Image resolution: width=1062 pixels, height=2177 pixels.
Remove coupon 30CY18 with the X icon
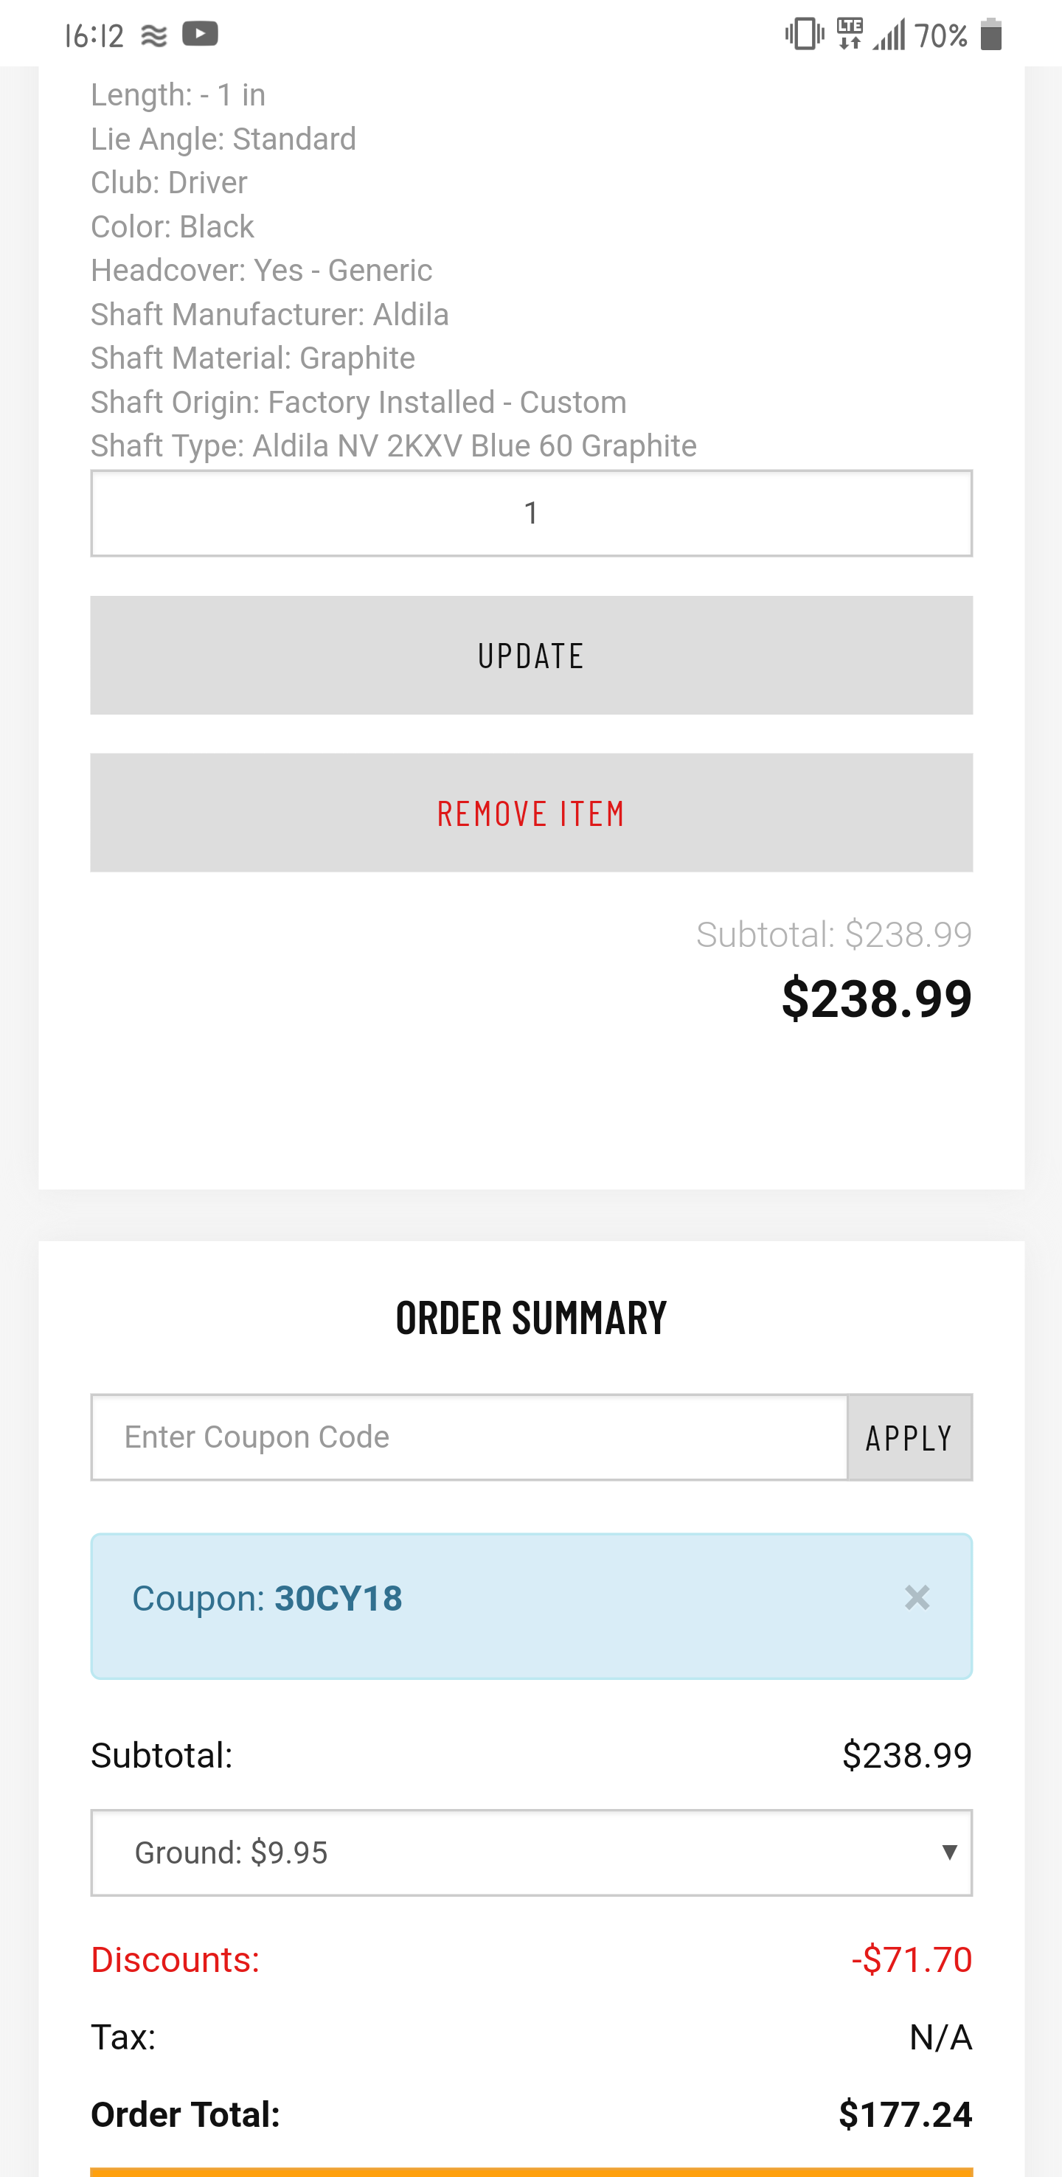point(917,1597)
